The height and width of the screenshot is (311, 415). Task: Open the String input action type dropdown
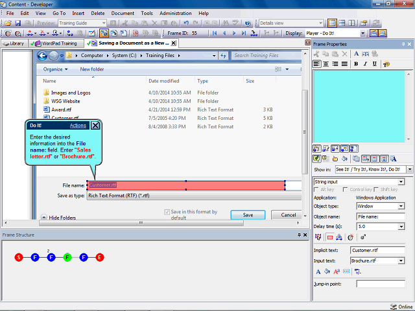[401, 181]
